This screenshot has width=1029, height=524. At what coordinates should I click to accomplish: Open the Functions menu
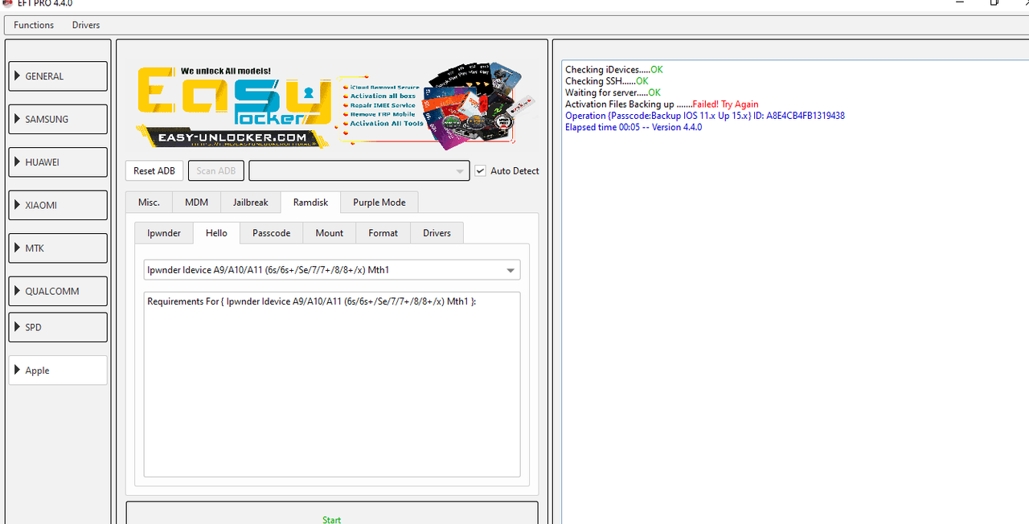pyautogui.click(x=34, y=25)
